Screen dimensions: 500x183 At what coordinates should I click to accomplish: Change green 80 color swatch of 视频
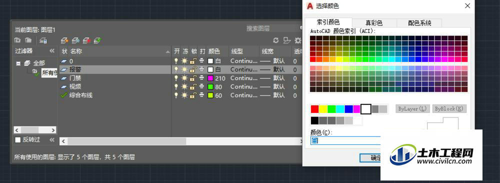(210, 86)
